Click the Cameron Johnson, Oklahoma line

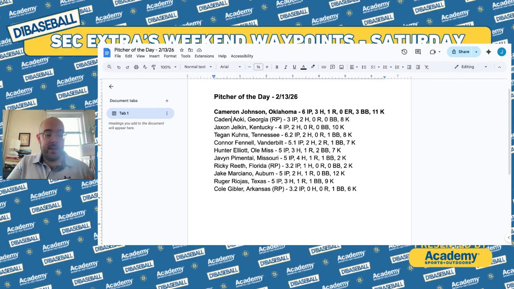pos(299,112)
